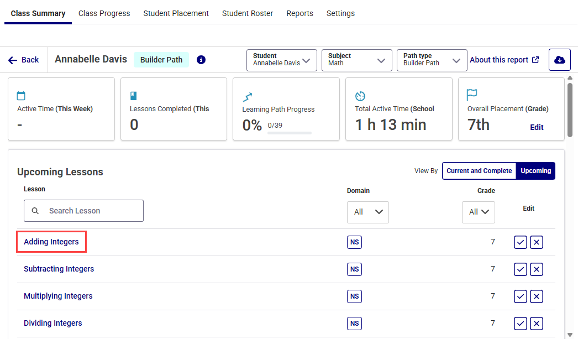Click Edit on Overall Placement card

tap(537, 127)
